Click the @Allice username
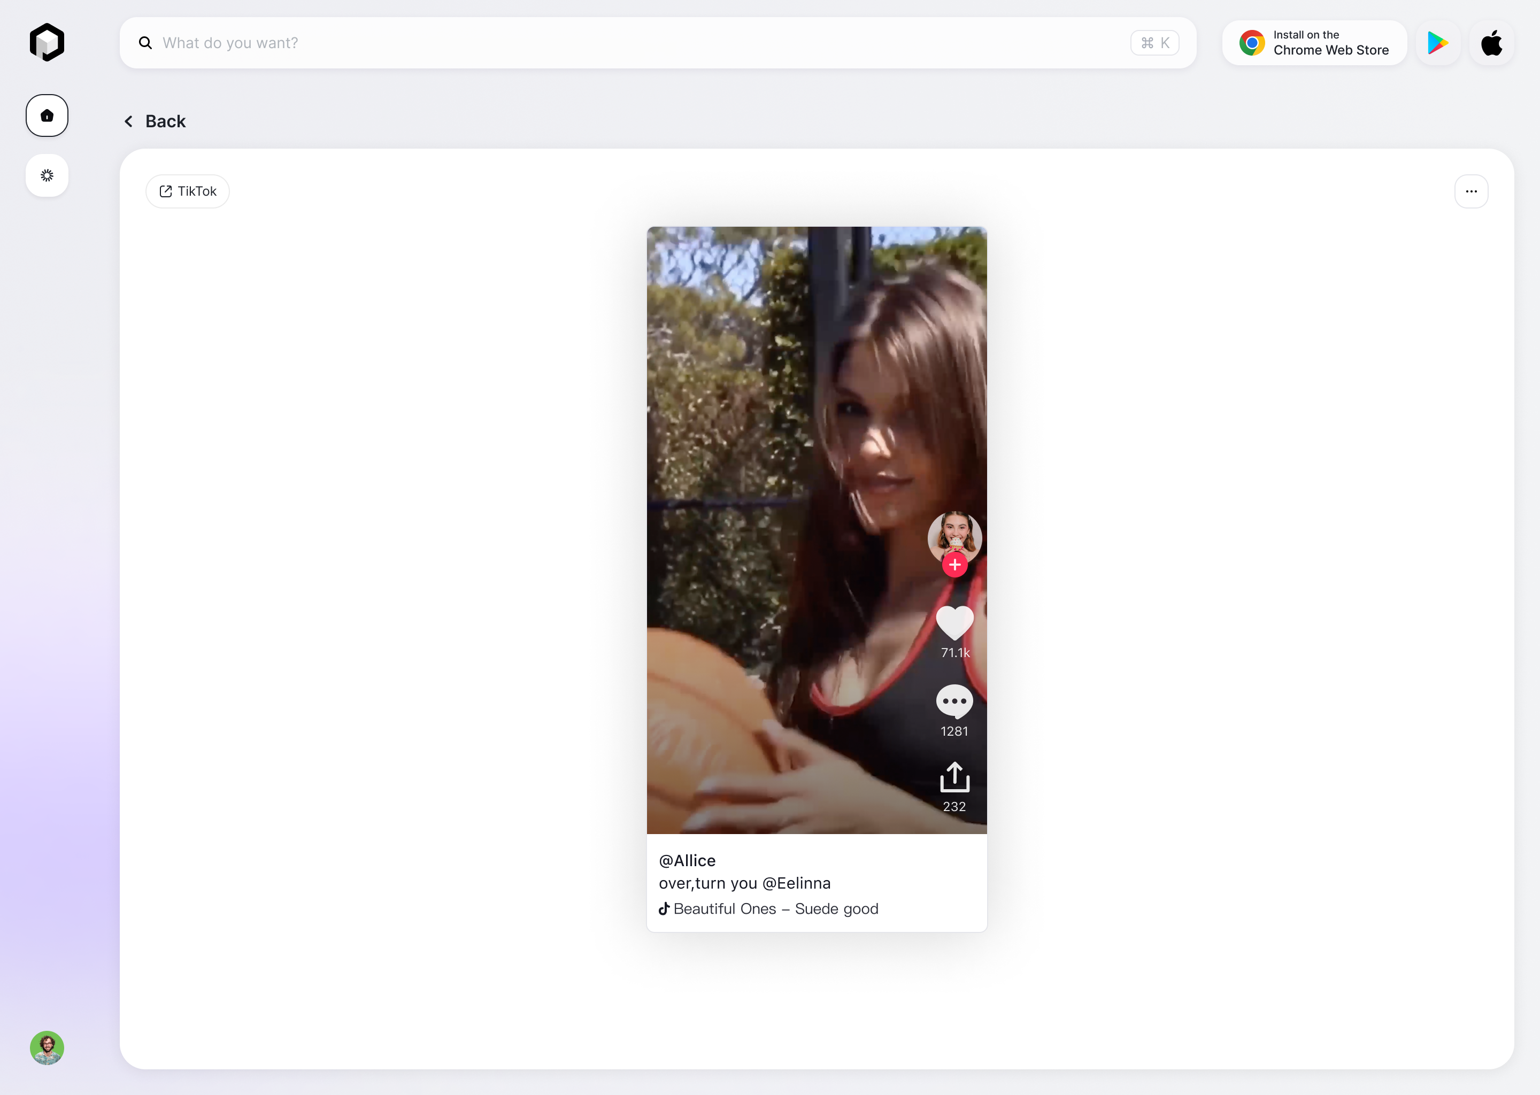The image size is (1540, 1095). click(x=687, y=860)
